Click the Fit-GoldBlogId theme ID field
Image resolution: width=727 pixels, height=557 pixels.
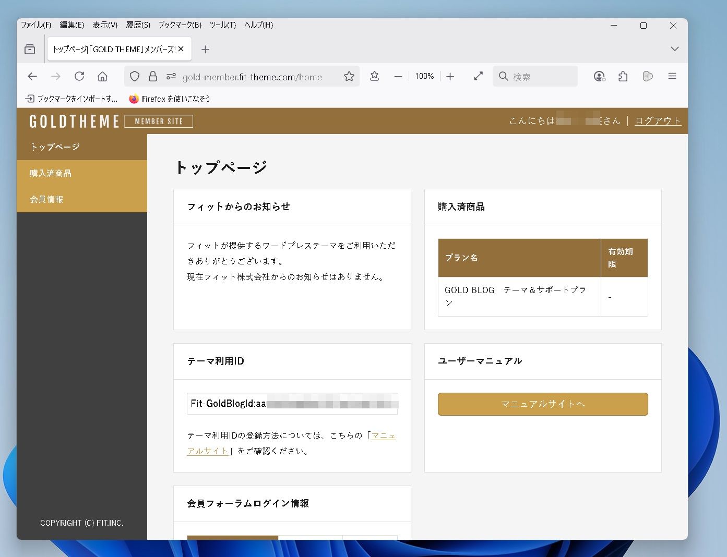(292, 404)
